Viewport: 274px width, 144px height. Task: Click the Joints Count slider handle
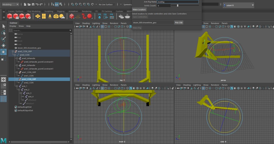(177, 5)
